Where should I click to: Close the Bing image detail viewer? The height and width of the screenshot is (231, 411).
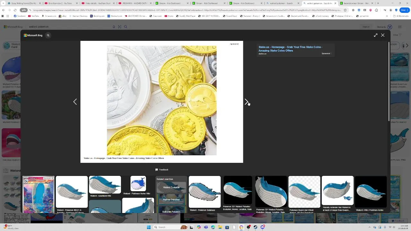click(x=383, y=35)
